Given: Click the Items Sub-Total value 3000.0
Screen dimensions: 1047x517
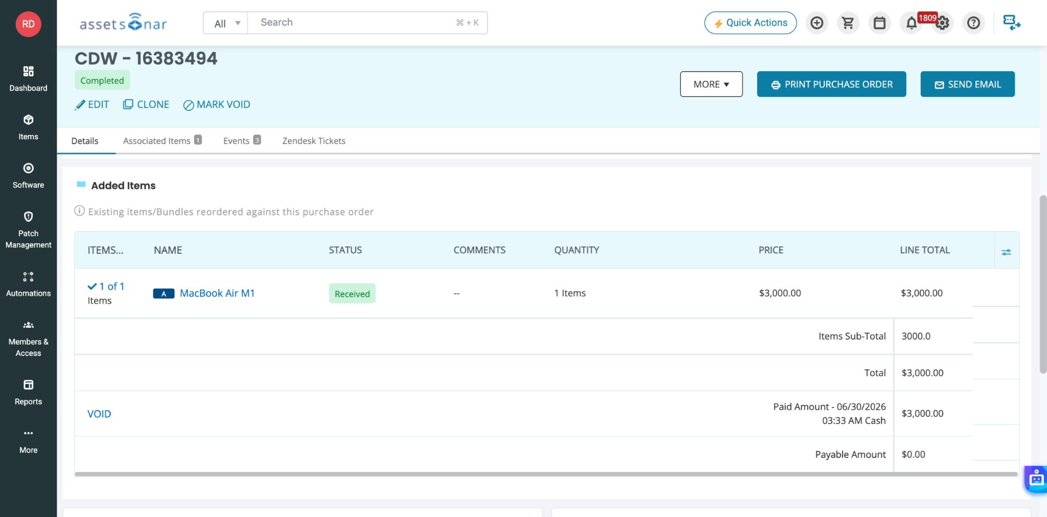Looking at the screenshot, I should tap(916, 336).
